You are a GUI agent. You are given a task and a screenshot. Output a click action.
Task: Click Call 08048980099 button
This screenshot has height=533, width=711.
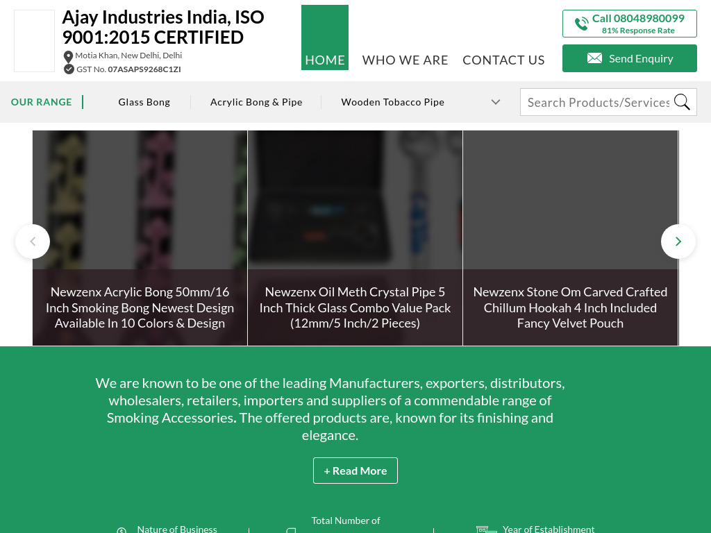[629, 24]
